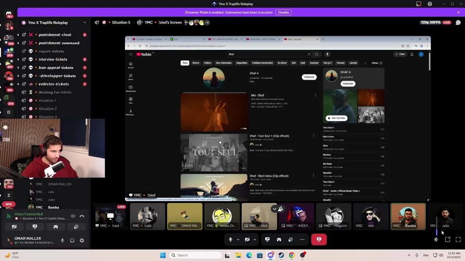Click Share Your Screen in Voice Connected panel
Screen dimensions: 465x261
tap(35, 227)
